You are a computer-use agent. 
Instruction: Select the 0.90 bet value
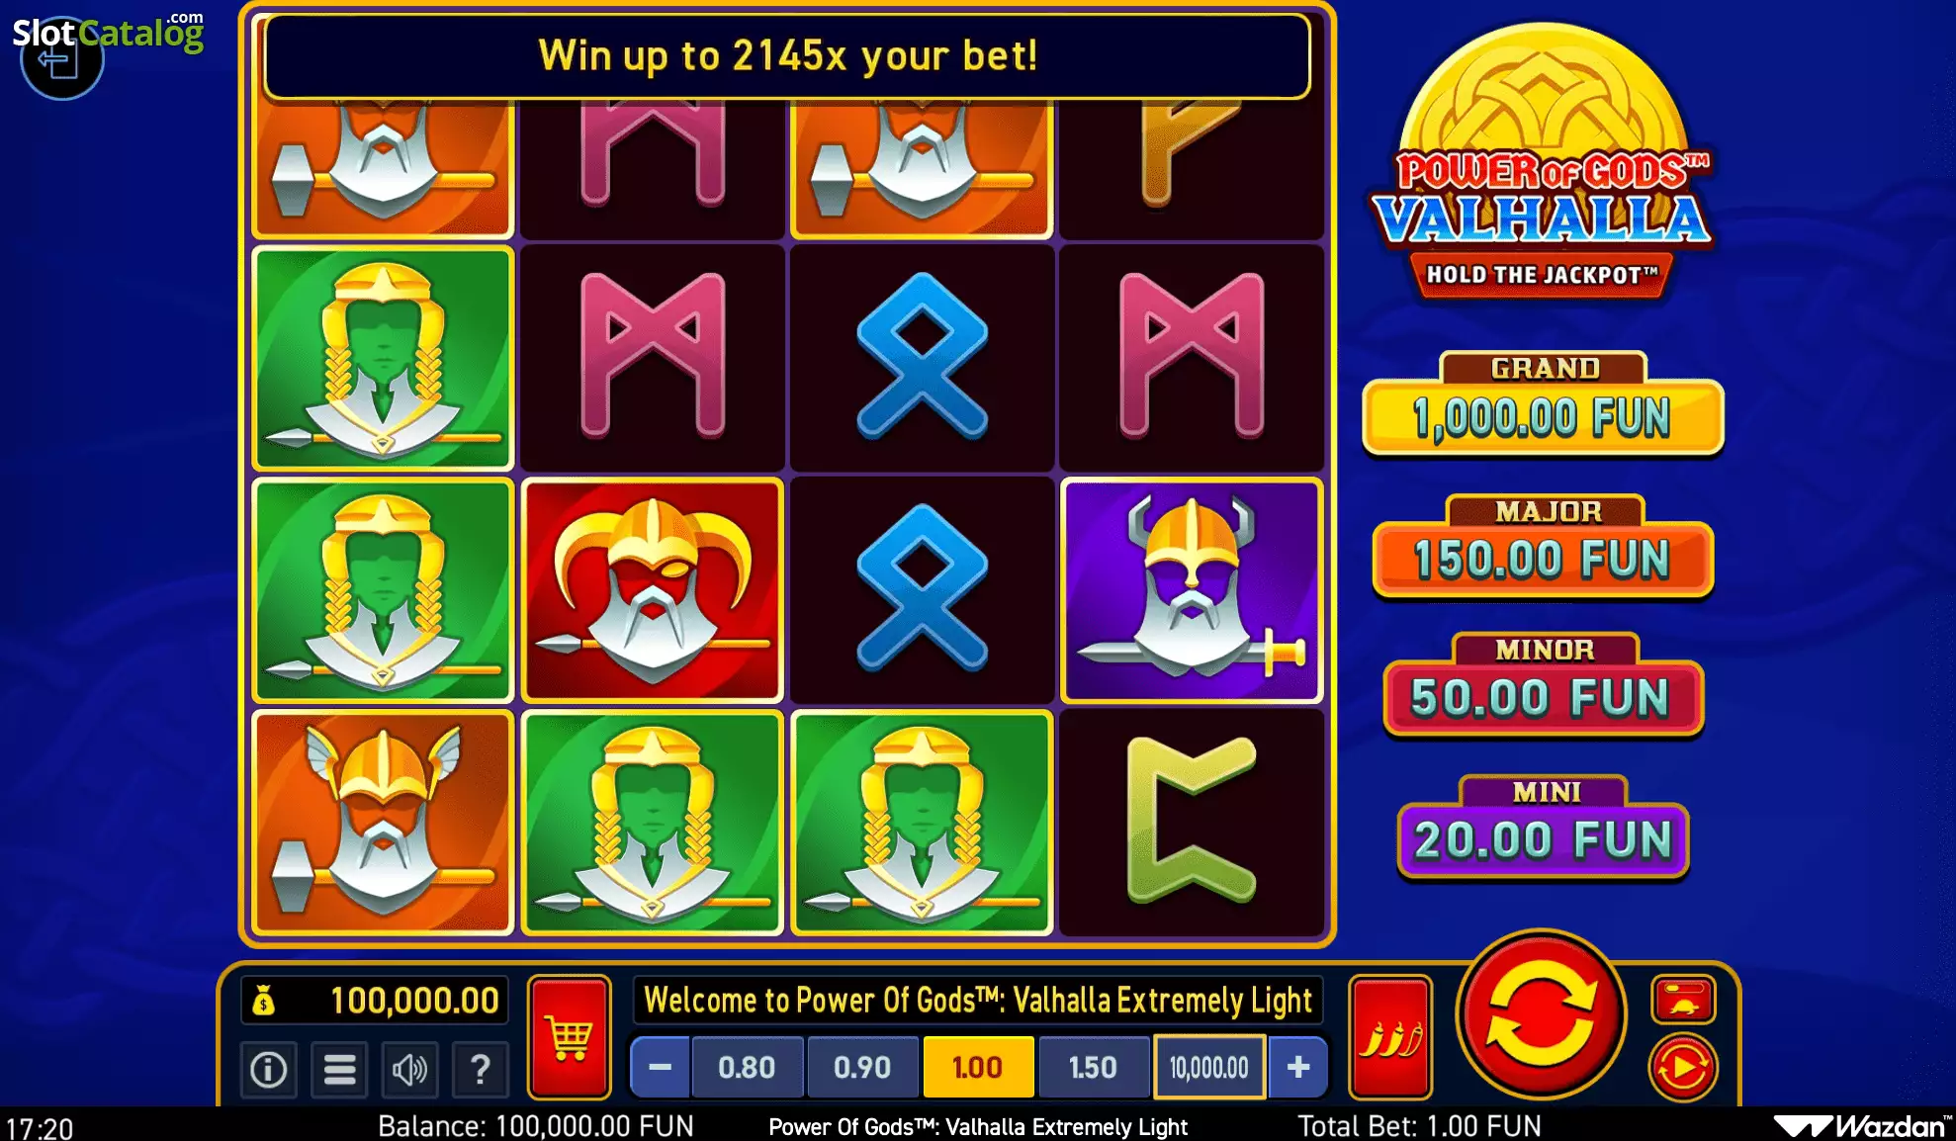tap(862, 1067)
